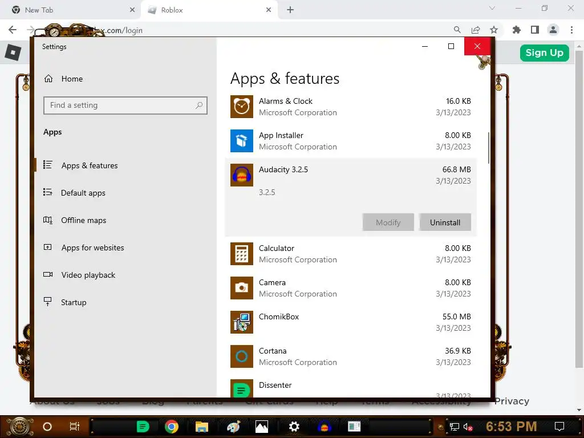Click the Cortana entry name
The width and height of the screenshot is (584, 438).
(x=272, y=351)
